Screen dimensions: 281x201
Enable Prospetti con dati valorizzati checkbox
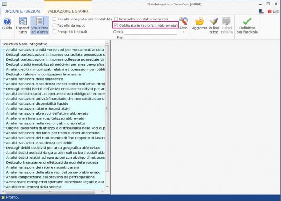(116, 19)
